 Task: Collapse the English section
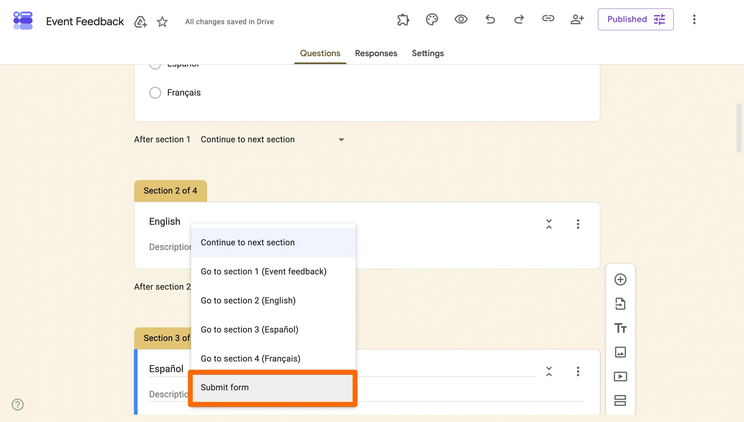(x=549, y=224)
